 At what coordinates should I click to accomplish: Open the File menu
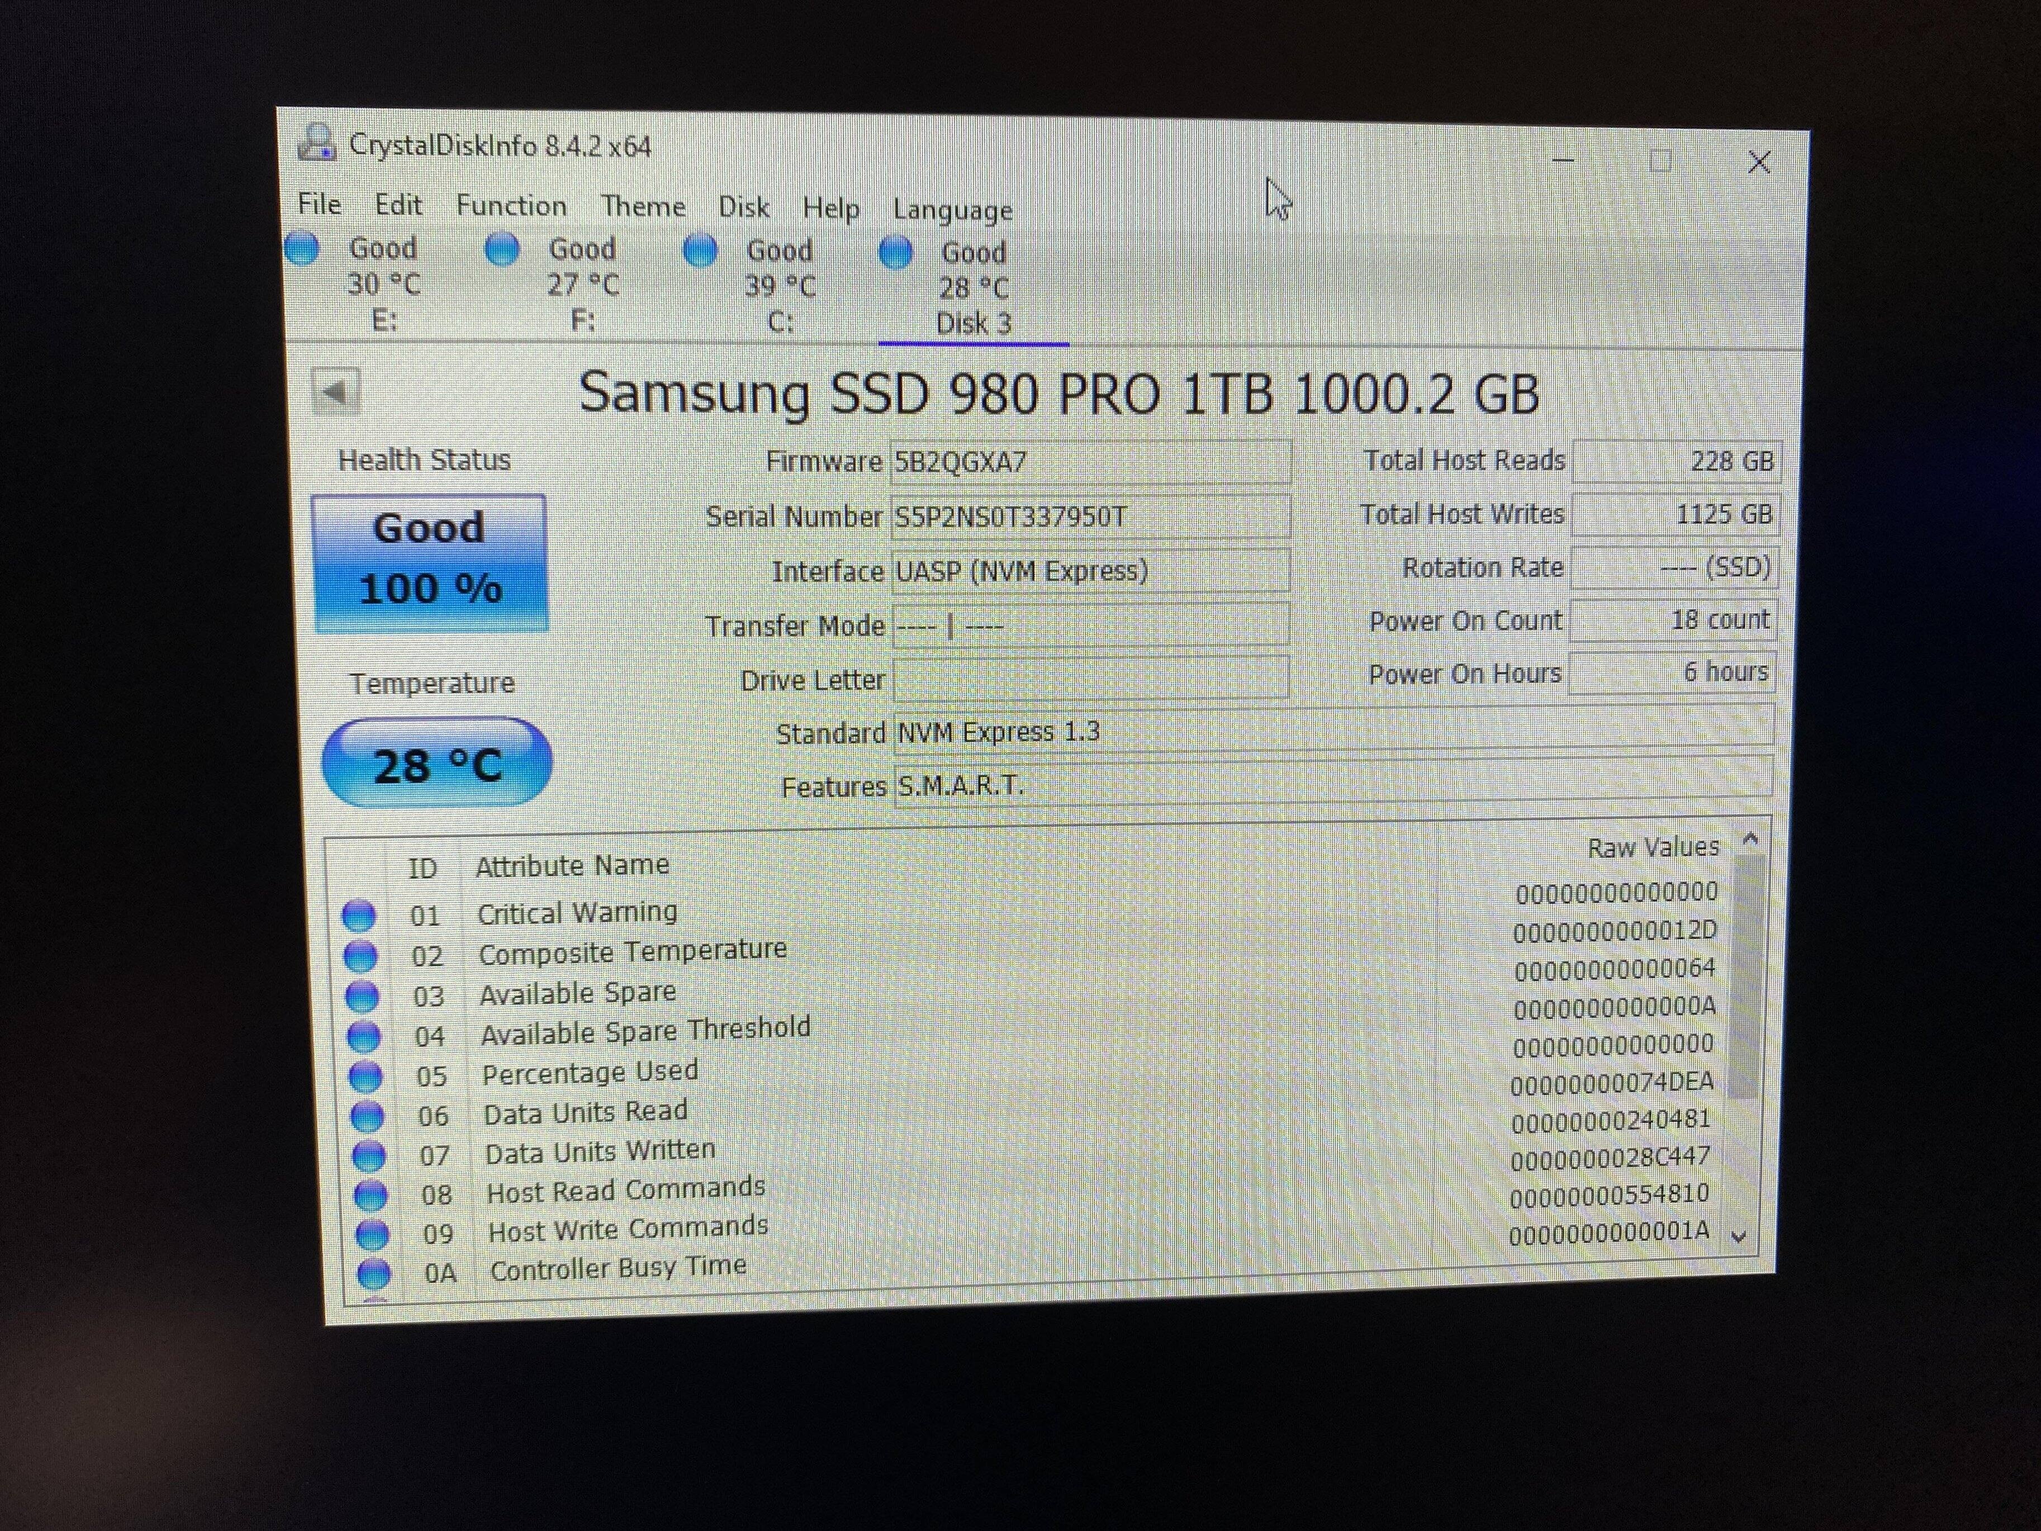(319, 204)
